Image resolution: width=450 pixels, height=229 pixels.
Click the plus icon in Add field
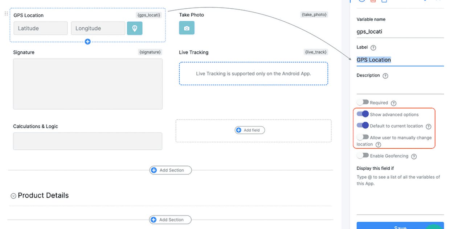pyautogui.click(x=239, y=130)
